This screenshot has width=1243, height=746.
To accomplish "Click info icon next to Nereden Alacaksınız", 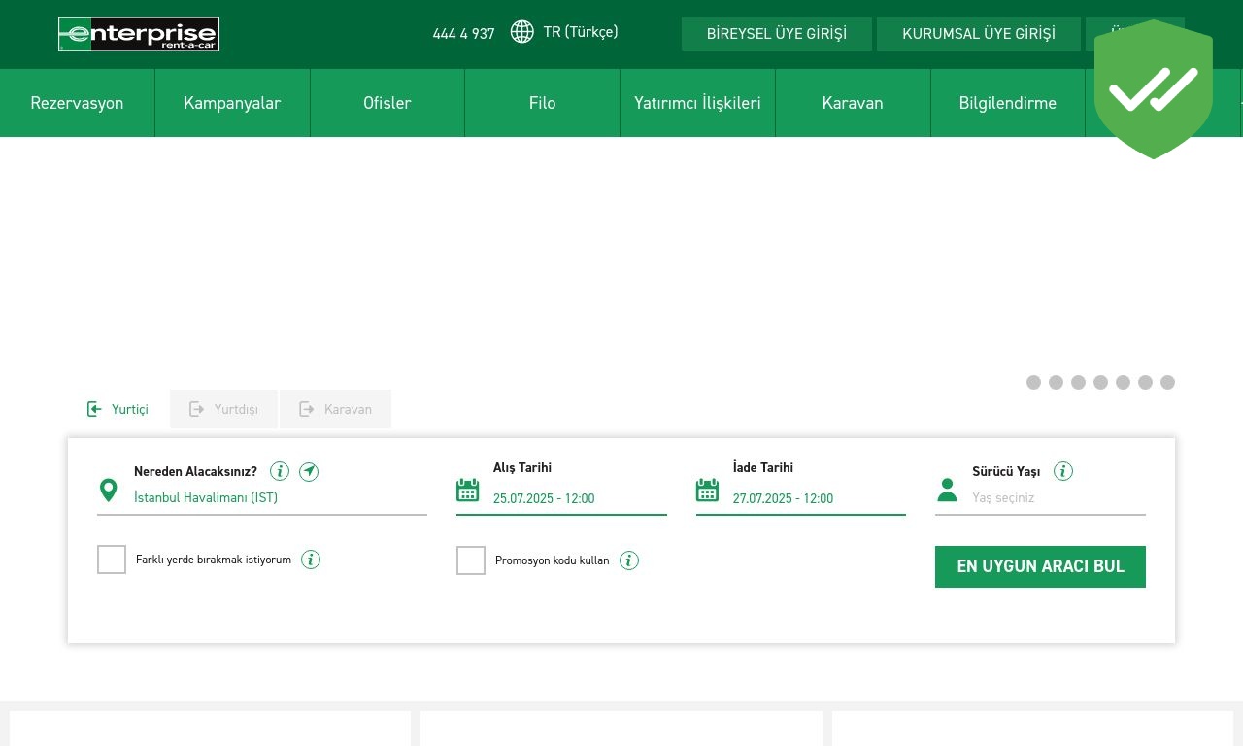I will tap(280, 471).
